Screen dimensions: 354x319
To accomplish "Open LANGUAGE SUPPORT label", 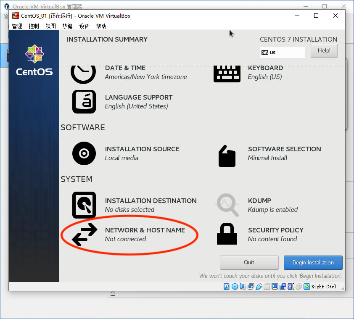I will click(139, 98).
